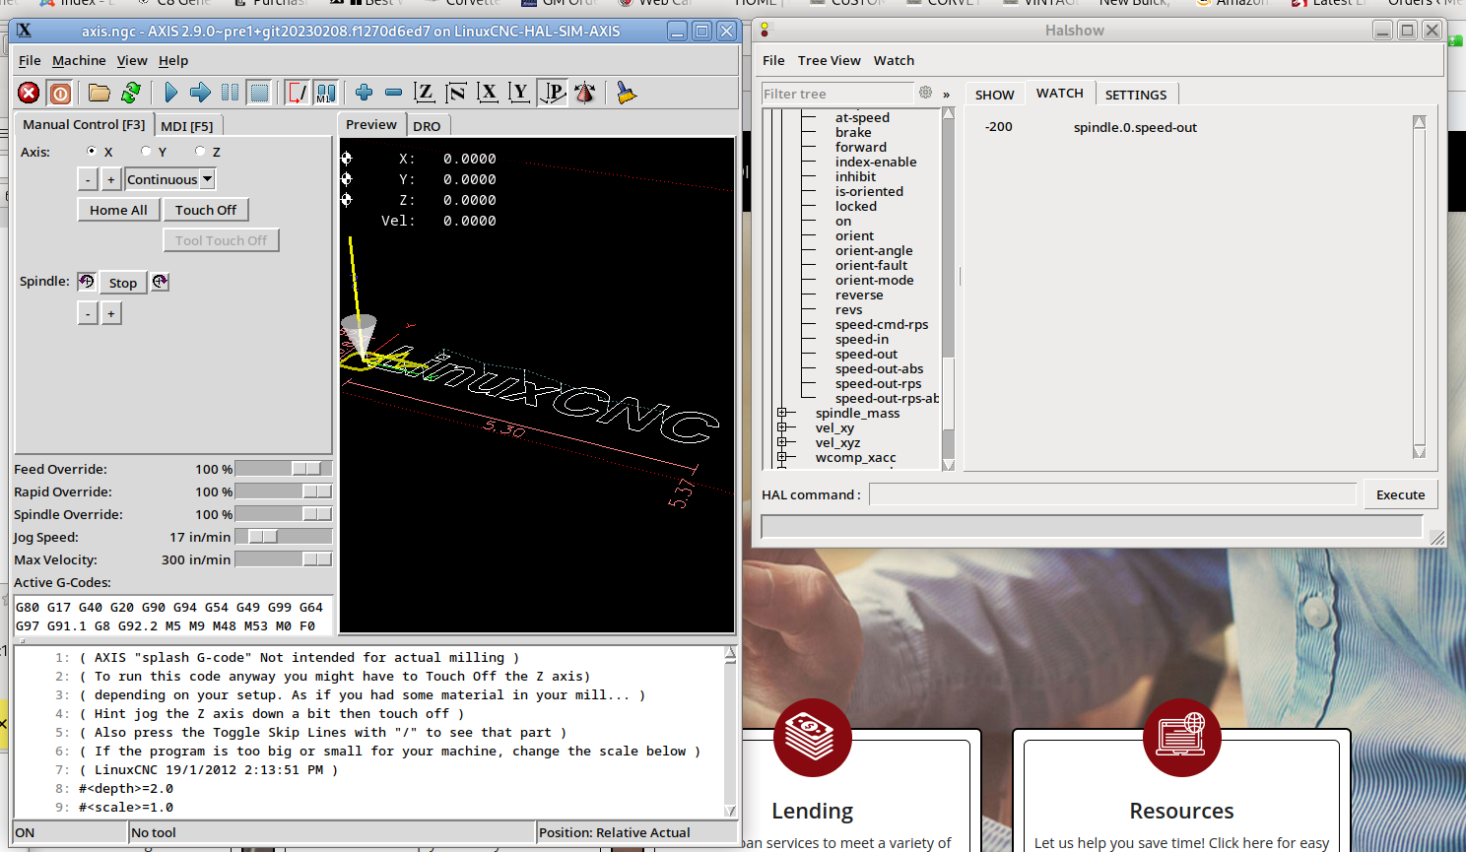Select spindle.0.speed-out watch entry
This screenshot has width=1466, height=852.
pos(1135,127)
